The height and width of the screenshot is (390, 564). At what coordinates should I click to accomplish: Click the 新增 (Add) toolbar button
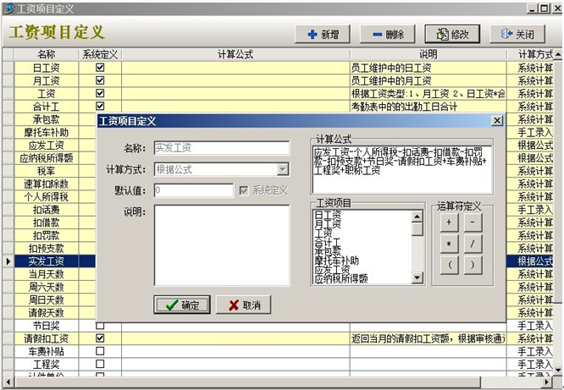(322, 34)
